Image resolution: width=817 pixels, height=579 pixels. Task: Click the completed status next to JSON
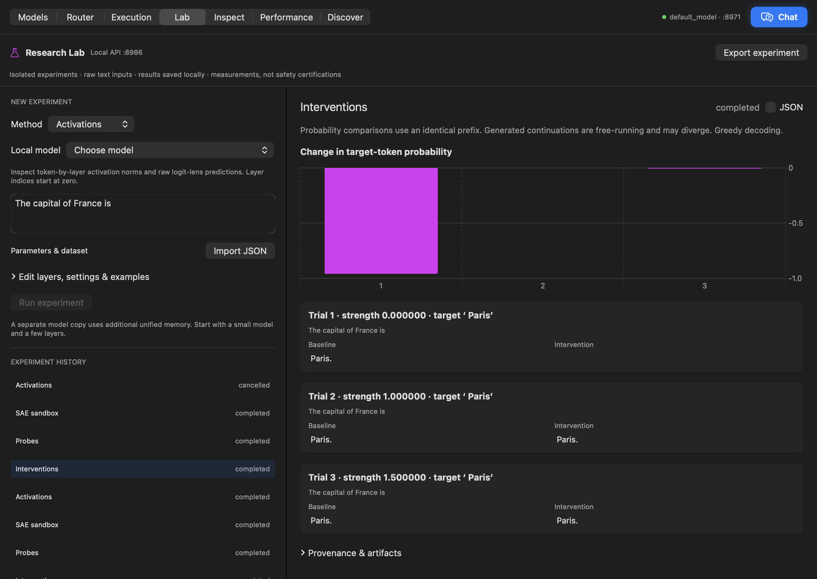coord(738,107)
